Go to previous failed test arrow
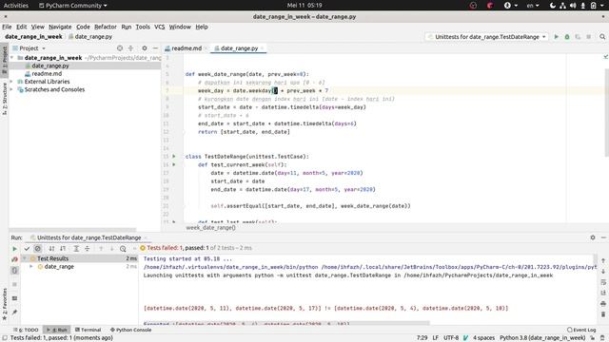 pos(101,249)
